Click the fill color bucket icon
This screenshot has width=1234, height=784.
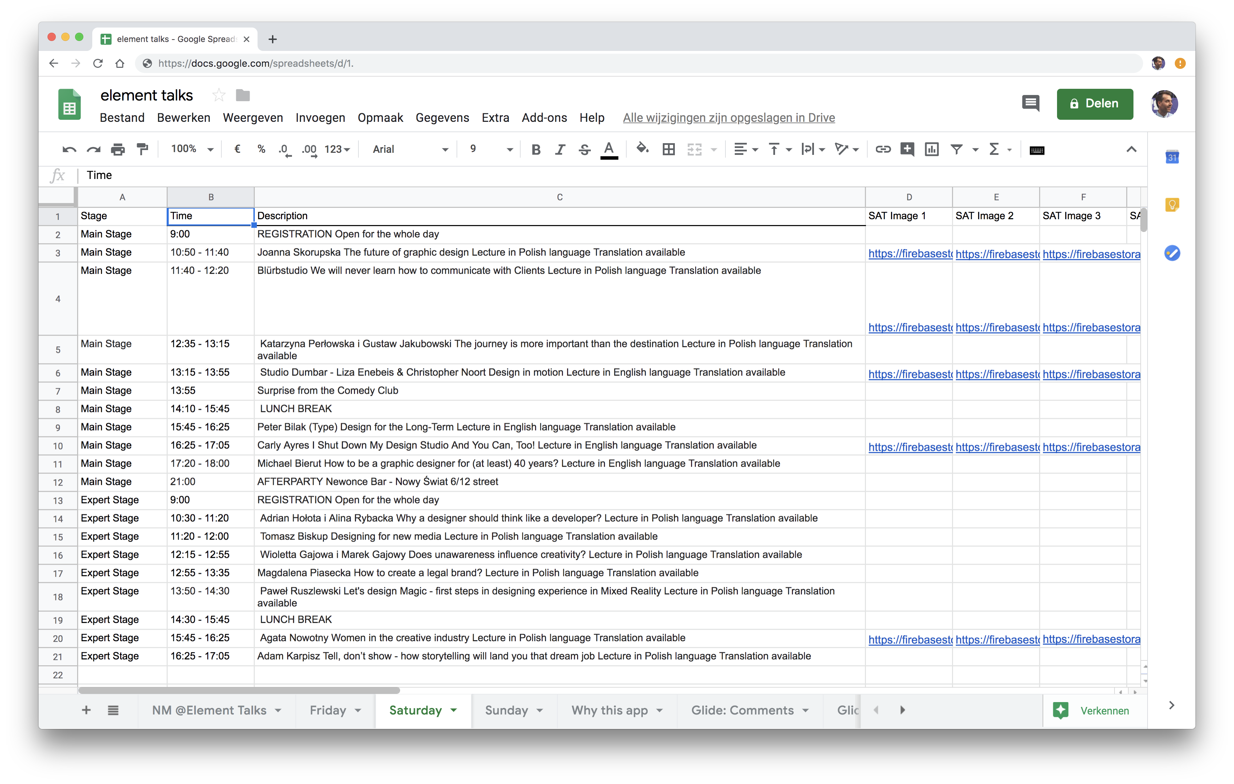pos(641,149)
